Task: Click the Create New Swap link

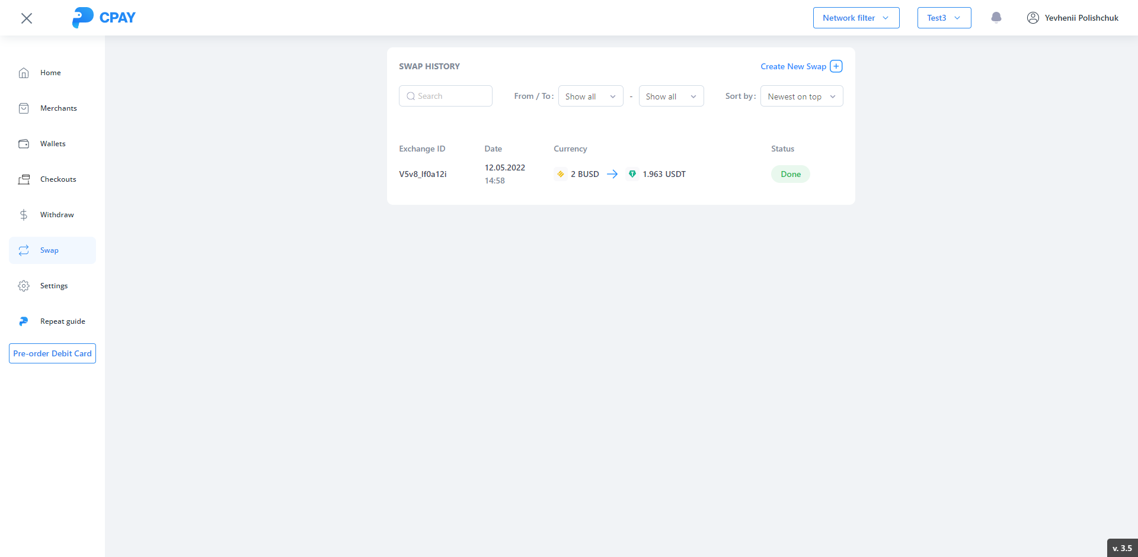Action: pos(792,66)
